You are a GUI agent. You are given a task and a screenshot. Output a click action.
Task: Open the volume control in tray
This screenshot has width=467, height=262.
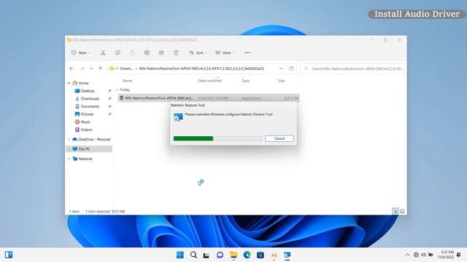coord(423,255)
